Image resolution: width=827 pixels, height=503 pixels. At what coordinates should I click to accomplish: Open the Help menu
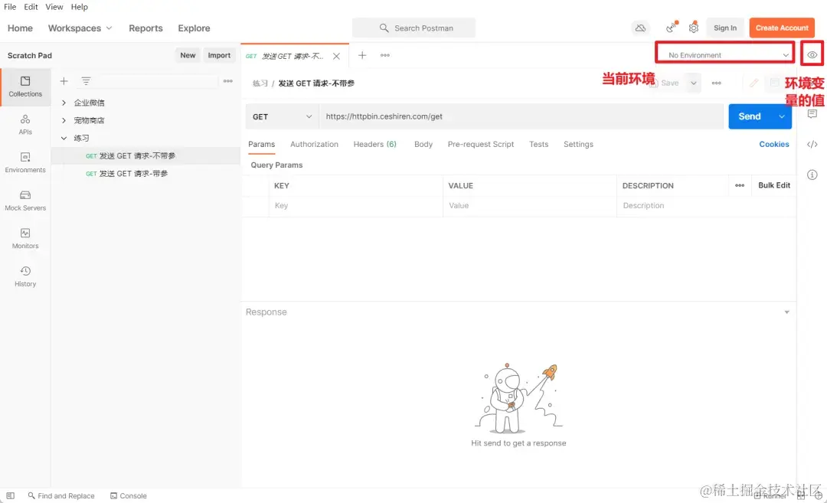(x=79, y=7)
